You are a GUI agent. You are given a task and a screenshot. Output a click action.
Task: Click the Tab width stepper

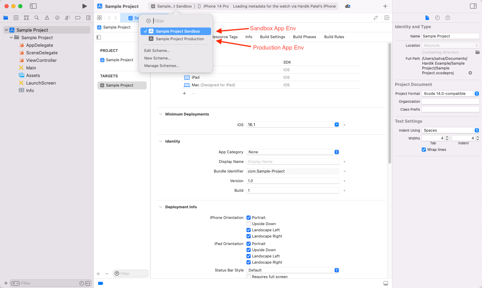447,138
